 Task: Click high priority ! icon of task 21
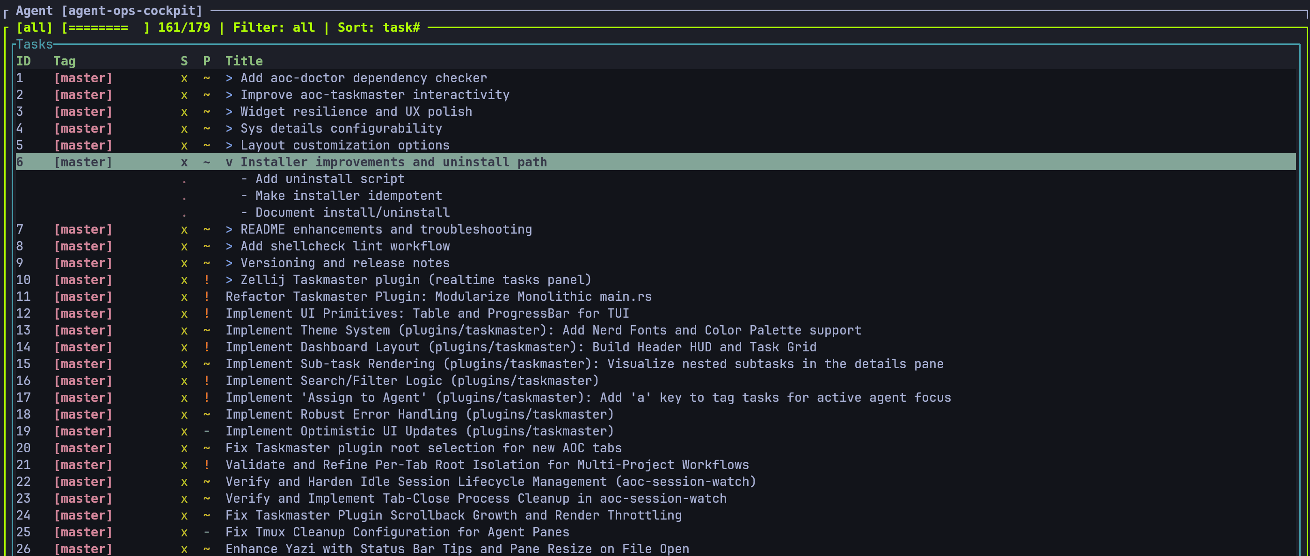[x=206, y=464]
